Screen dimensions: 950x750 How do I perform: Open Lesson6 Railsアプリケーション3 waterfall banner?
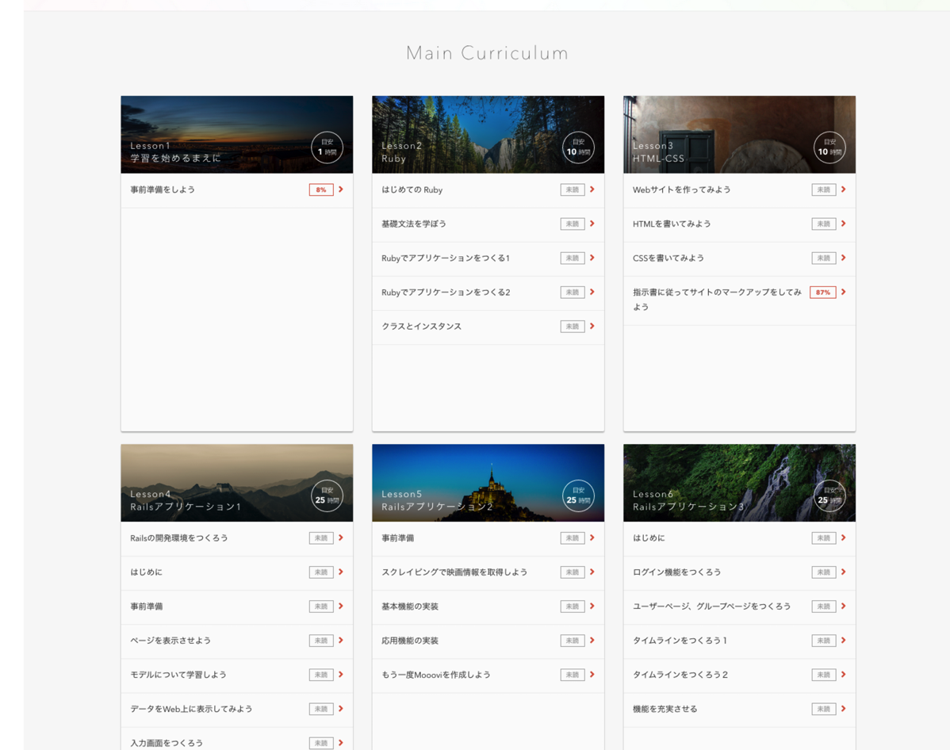point(739,483)
